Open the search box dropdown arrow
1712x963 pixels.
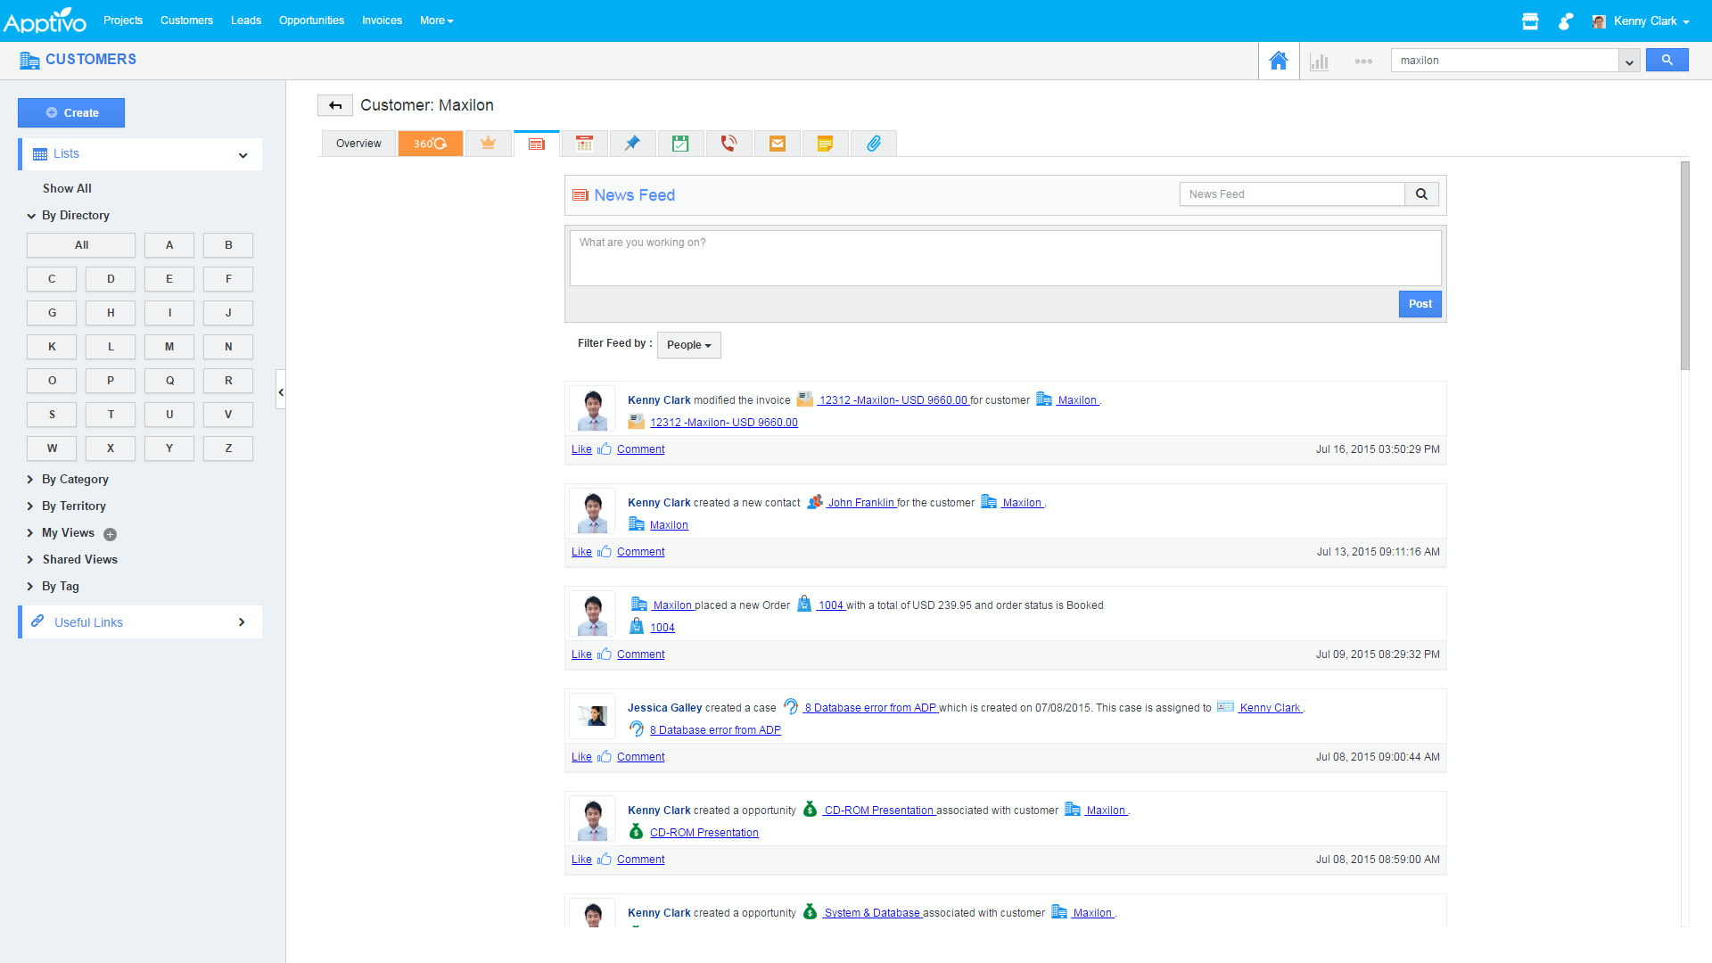[x=1629, y=61]
